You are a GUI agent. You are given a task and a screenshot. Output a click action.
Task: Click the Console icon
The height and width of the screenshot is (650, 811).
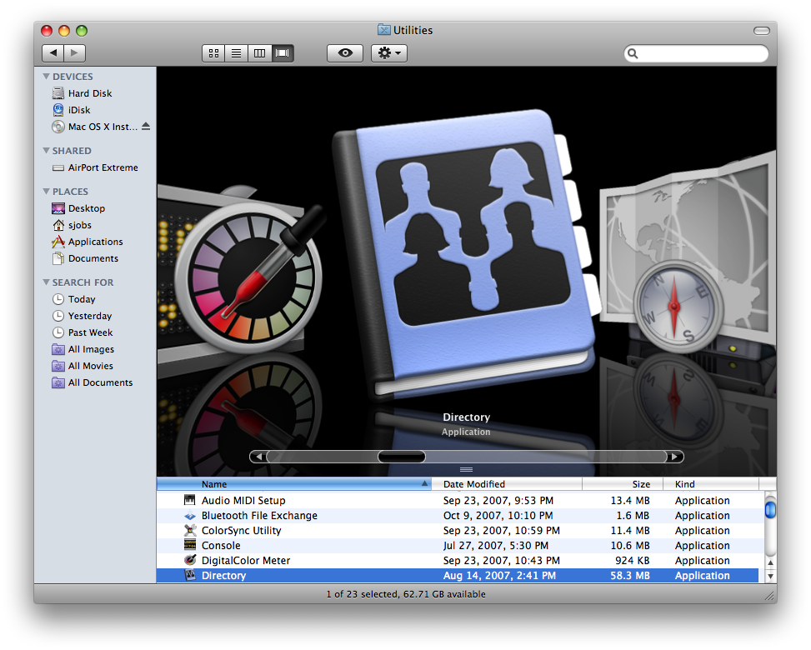(190, 544)
